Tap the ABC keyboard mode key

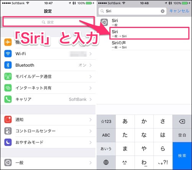(x=106, y=135)
